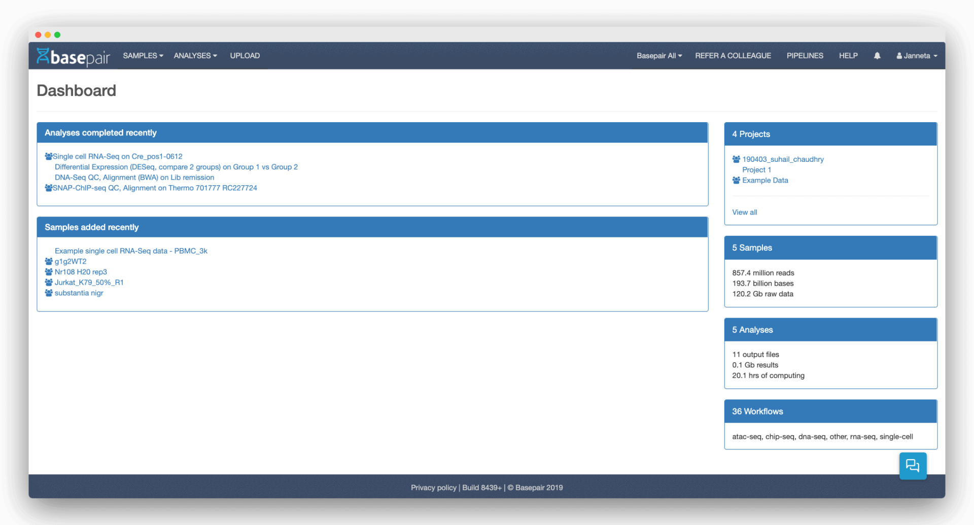Click the Basepair logo
The image size is (974, 525).
pyautogui.click(x=73, y=56)
